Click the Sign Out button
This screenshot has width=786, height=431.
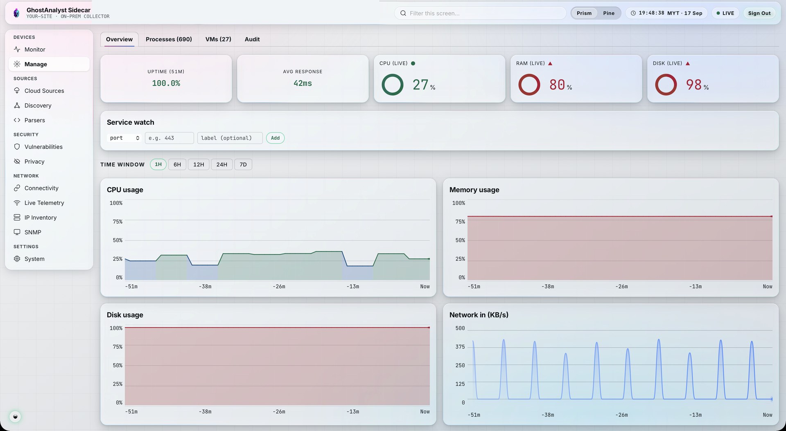tap(759, 13)
